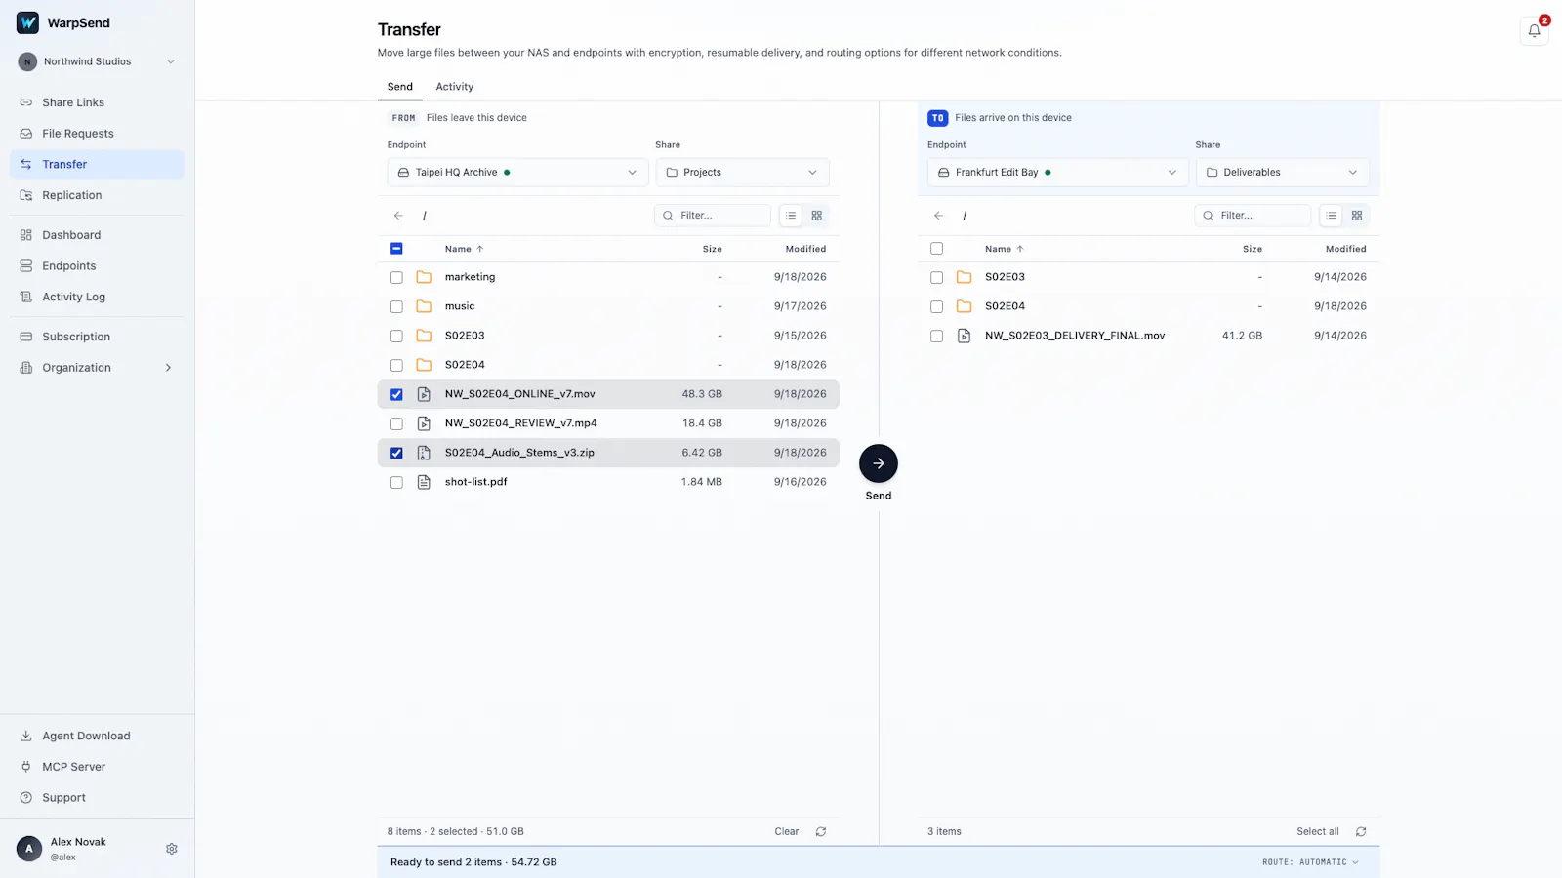Check shot-list.pdf checkbox
This screenshot has width=1562, height=878.
[396, 482]
